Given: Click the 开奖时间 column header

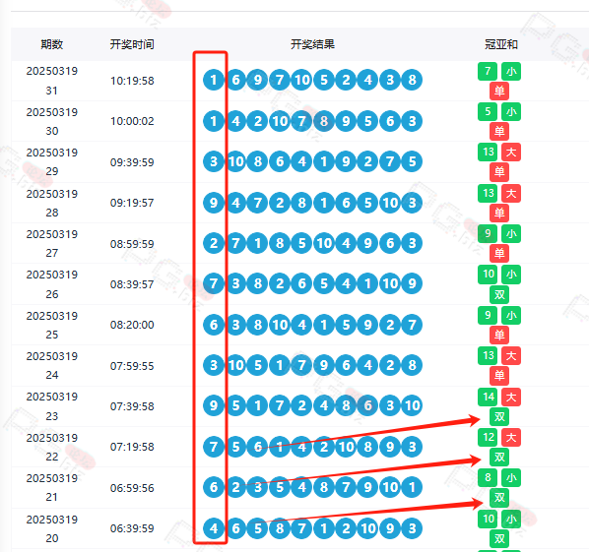Looking at the screenshot, I should pos(132,44).
